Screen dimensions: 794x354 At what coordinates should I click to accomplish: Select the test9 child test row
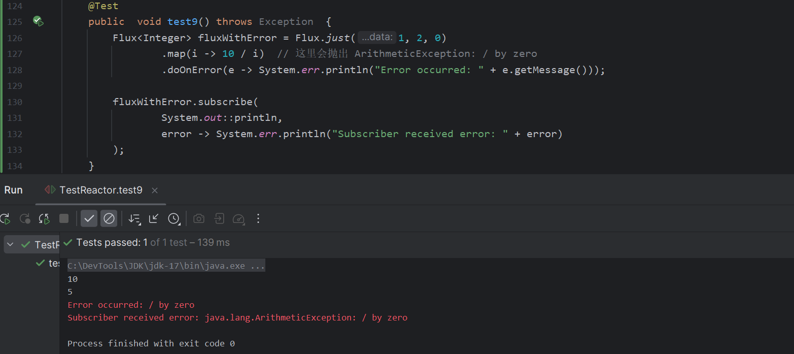click(x=48, y=263)
